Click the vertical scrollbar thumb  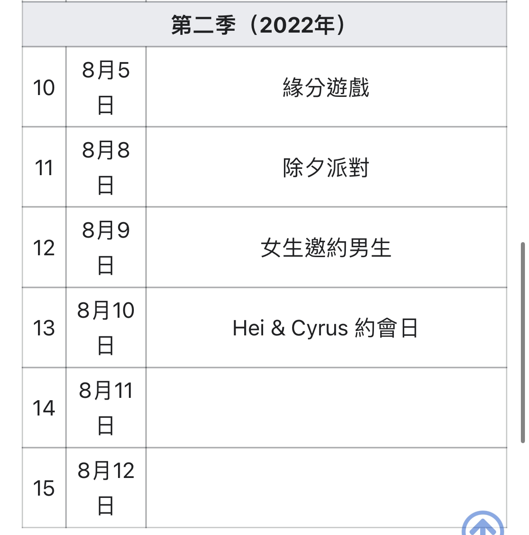(x=523, y=343)
